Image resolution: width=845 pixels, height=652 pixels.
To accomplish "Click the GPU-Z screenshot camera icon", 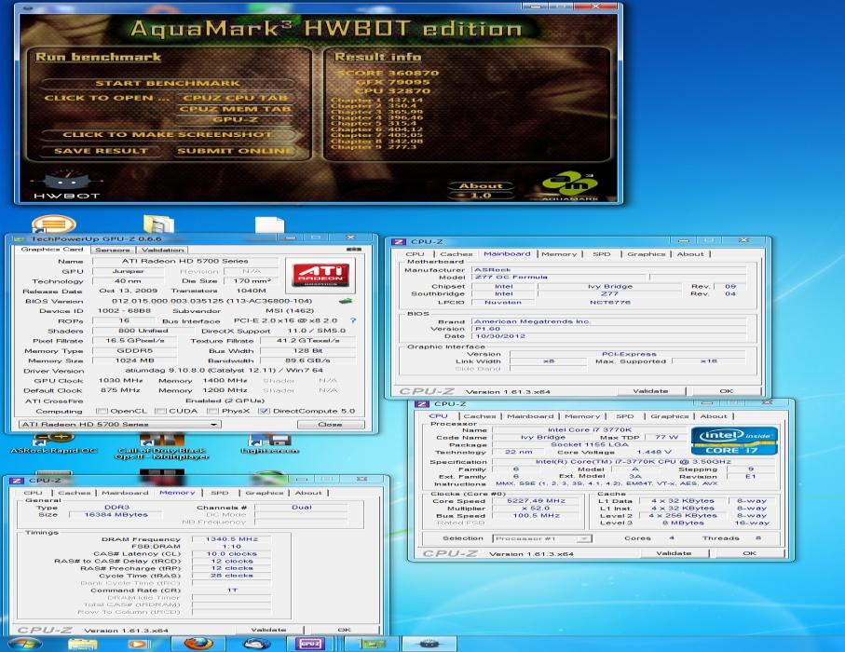I will tap(353, 250).
